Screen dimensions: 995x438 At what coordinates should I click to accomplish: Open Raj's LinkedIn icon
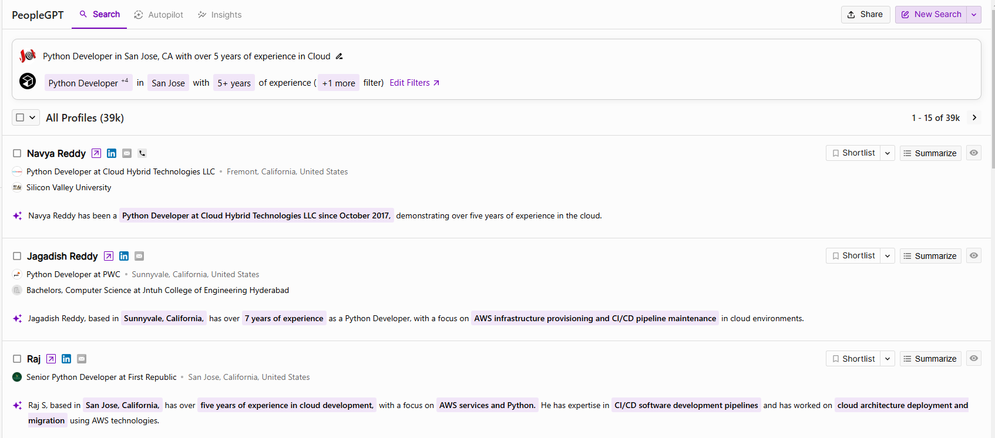point(66,359)
